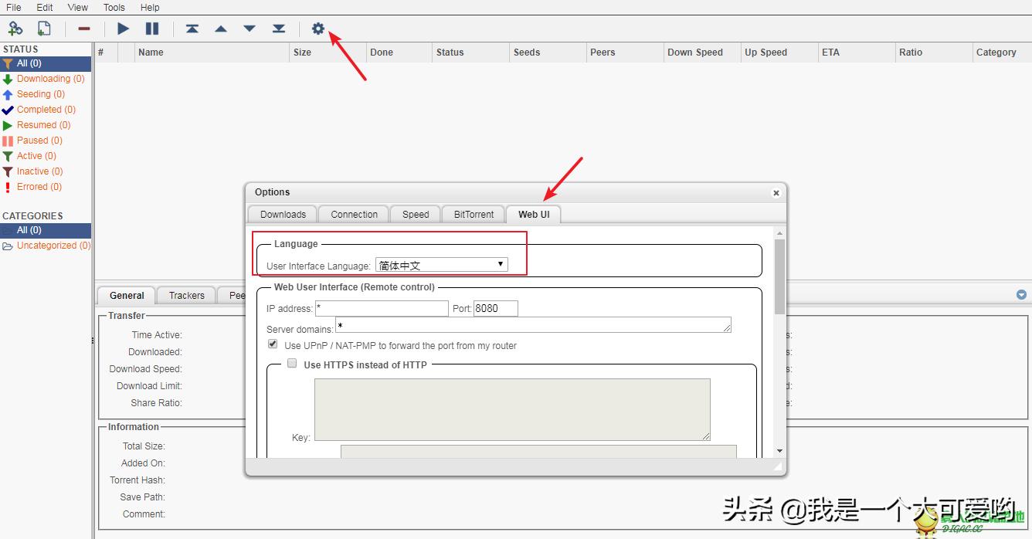
Task: Open Options via the gear icon
Action: [319, 28]
